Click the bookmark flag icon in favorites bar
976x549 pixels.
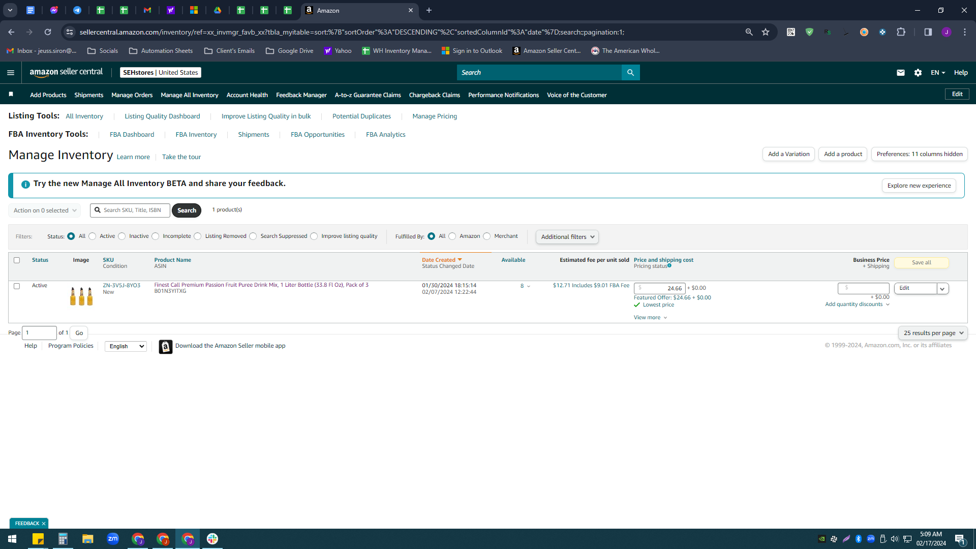pos(11,95)
